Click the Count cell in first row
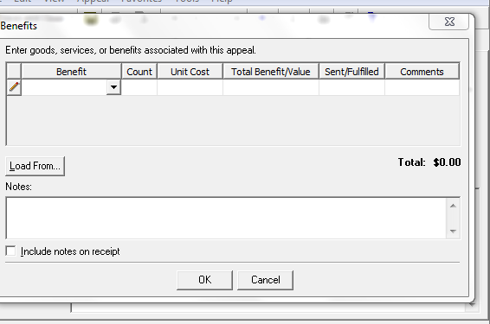 coord(139,87)
